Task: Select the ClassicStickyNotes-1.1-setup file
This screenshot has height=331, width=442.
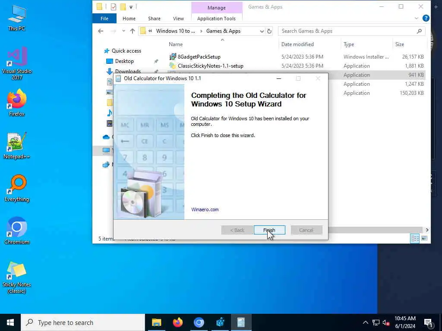Action: point(210,66)
